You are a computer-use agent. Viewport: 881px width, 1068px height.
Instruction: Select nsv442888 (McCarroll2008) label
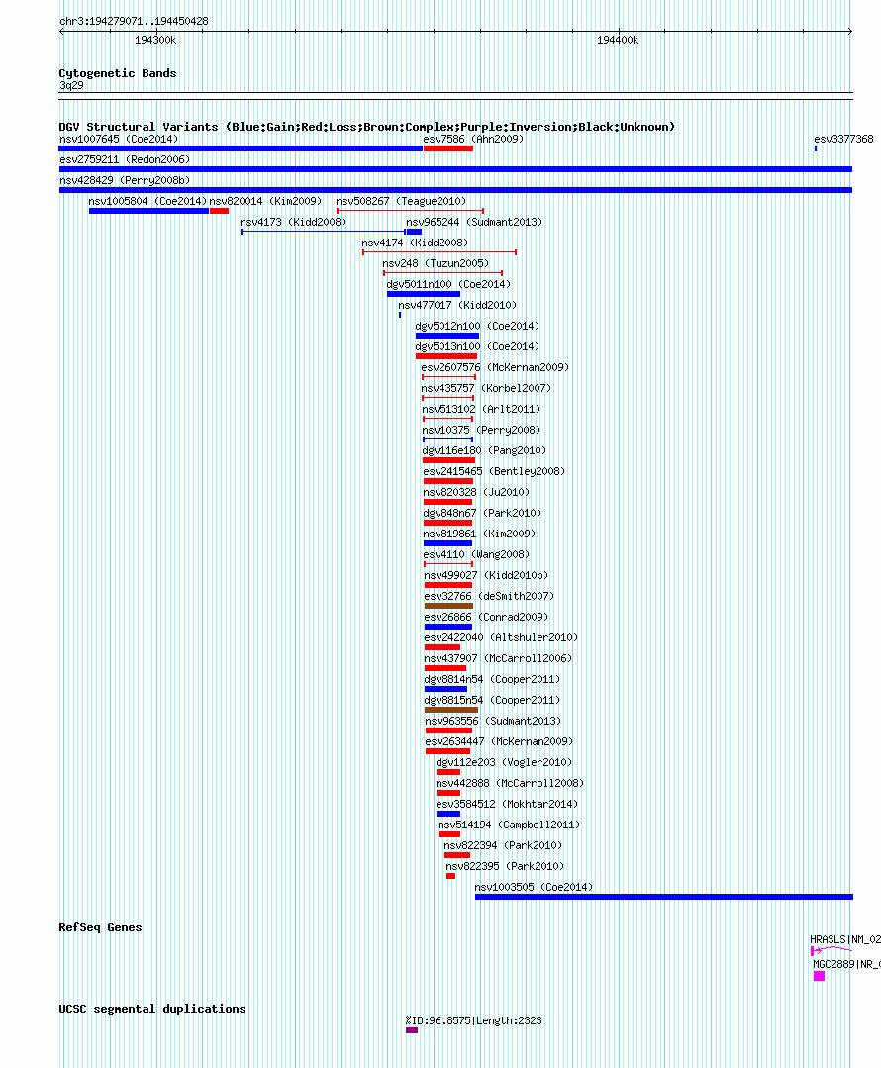pyautogui.click(x=510, y=783)
